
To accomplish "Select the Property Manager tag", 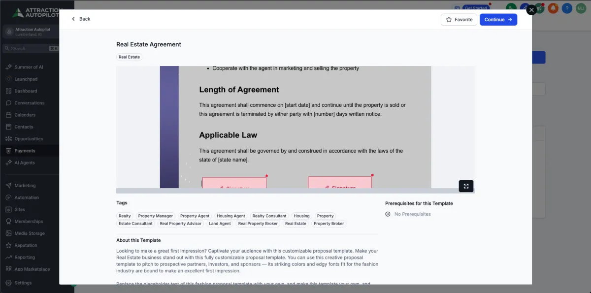I will click(x=156, y=216).
